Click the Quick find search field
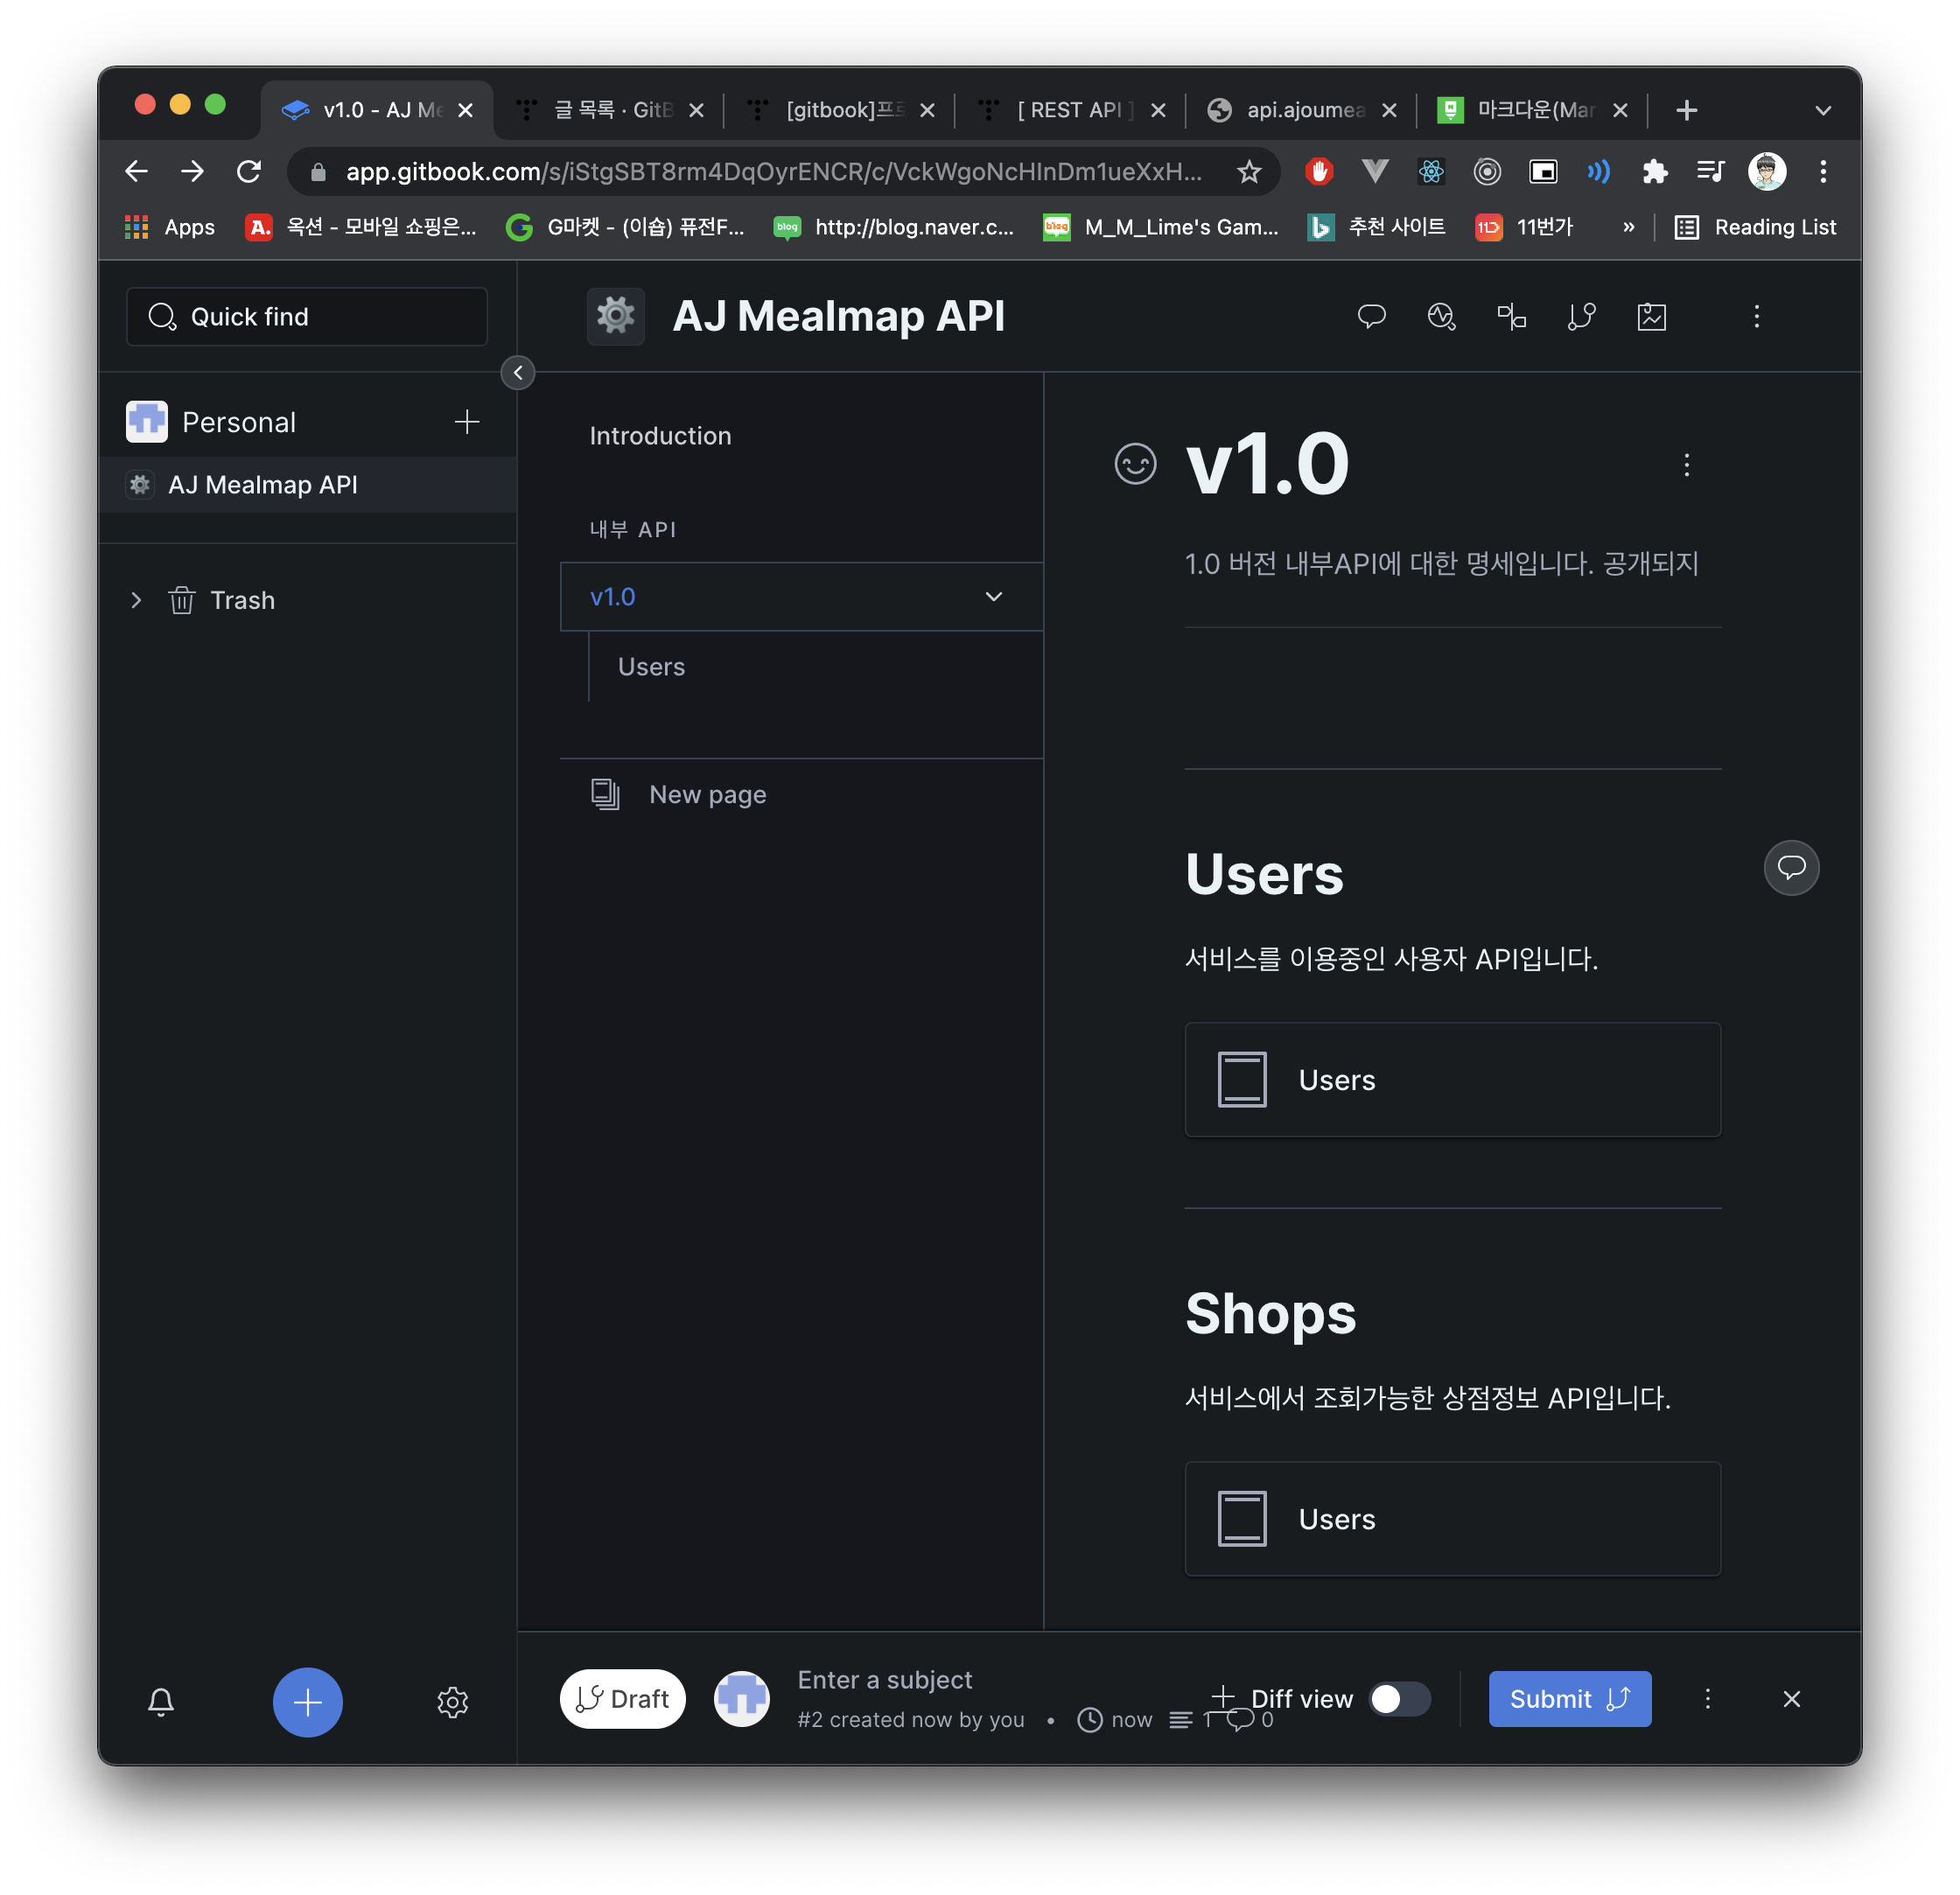1960x1895 pixels. pos(307,317)
